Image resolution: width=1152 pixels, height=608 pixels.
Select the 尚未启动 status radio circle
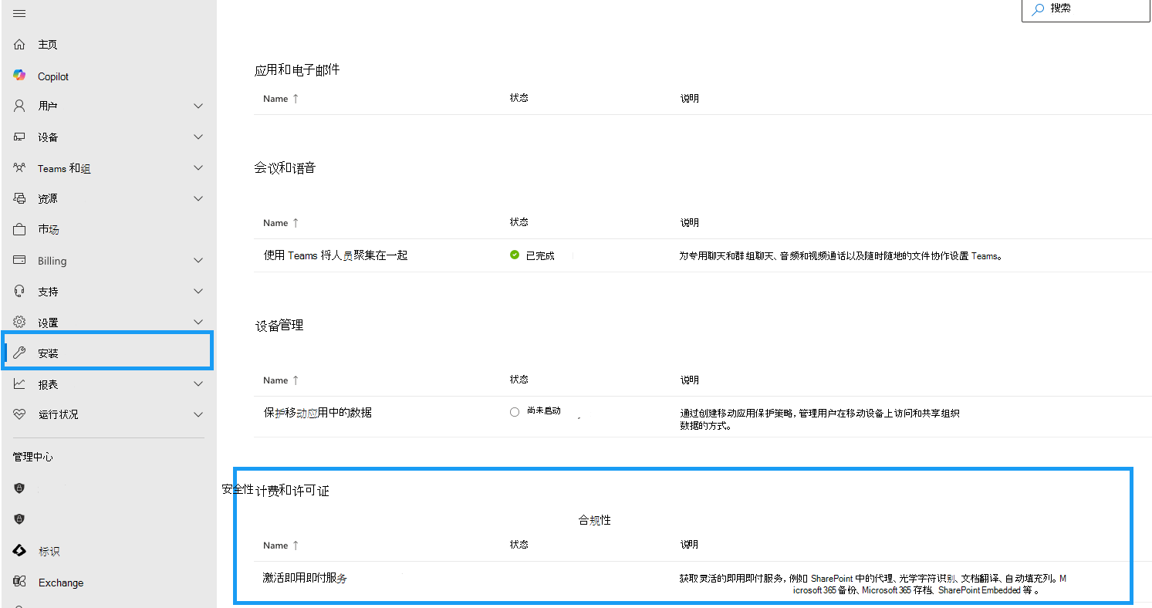coord(514,411)
